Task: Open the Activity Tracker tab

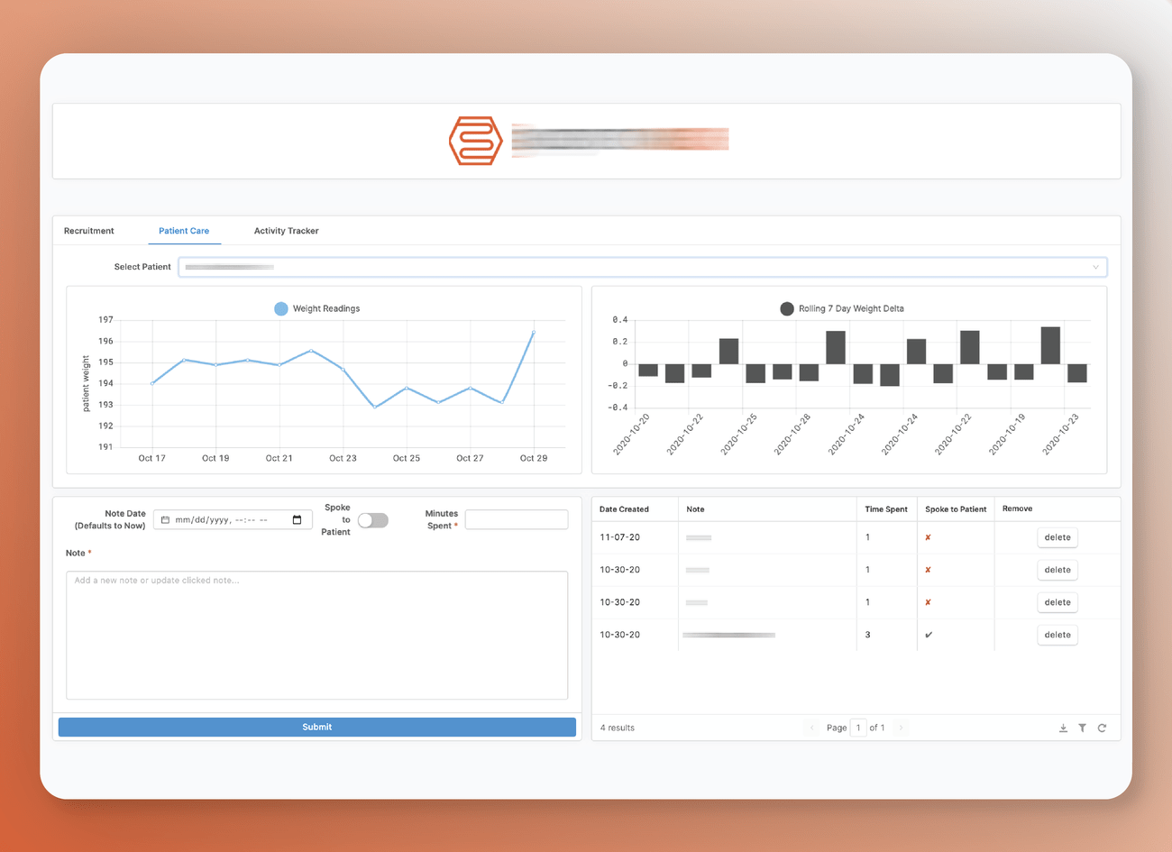Action: [286, 231]
